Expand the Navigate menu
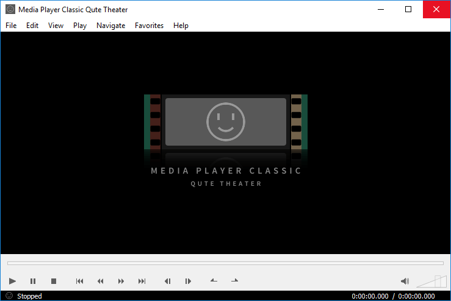This screenshot has height=301, width=451. pyautogui.click(x=110, y=26)
